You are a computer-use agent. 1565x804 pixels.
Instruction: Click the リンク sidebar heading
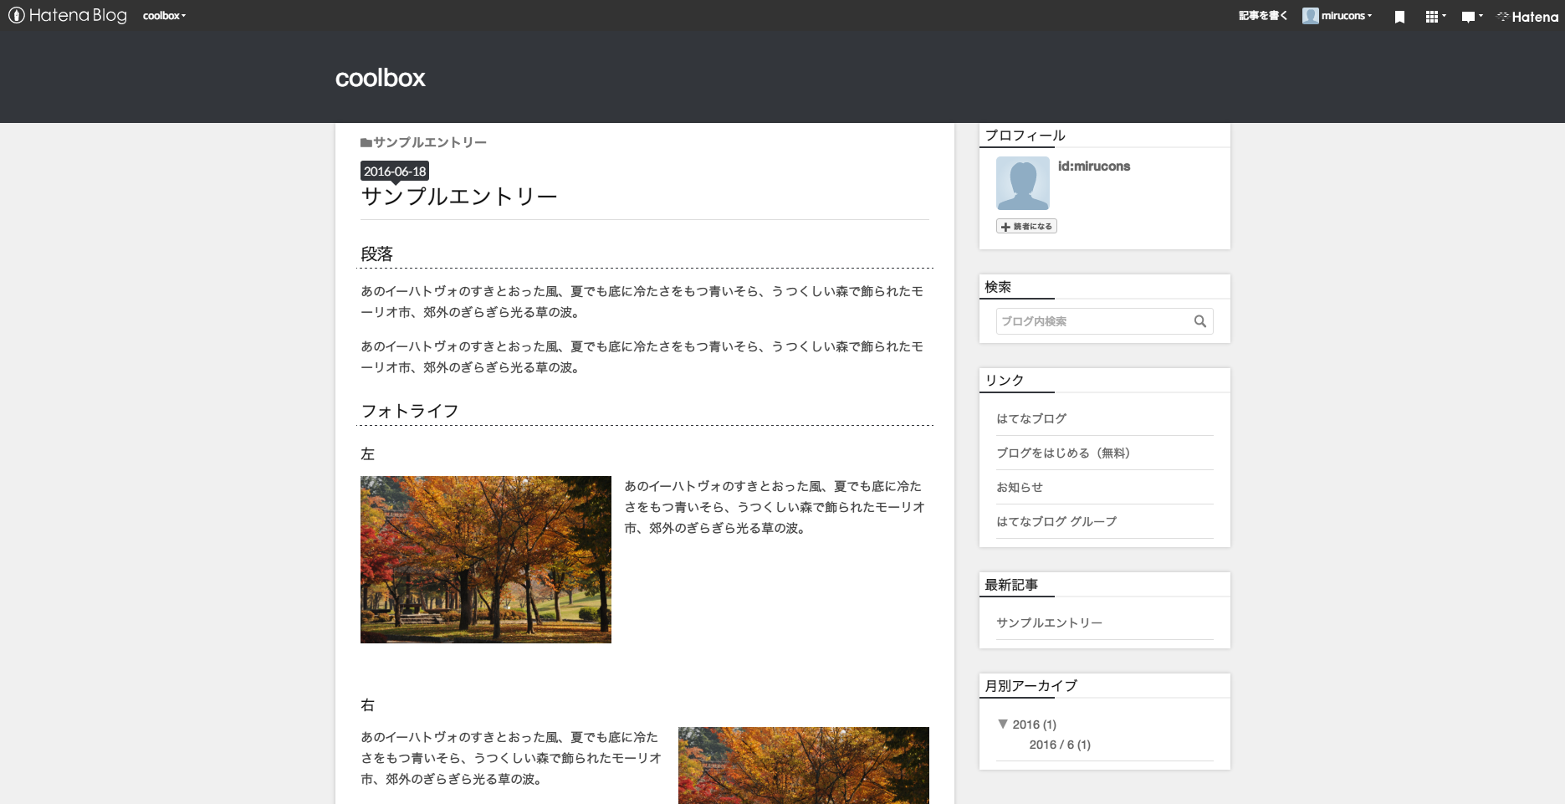pos(1005,381)
